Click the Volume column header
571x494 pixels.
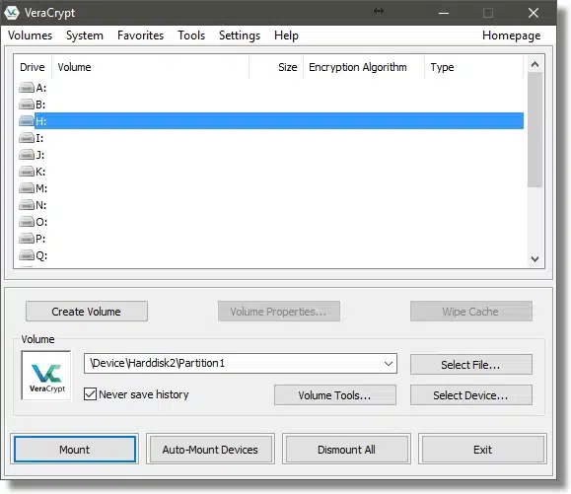[151, 67]
